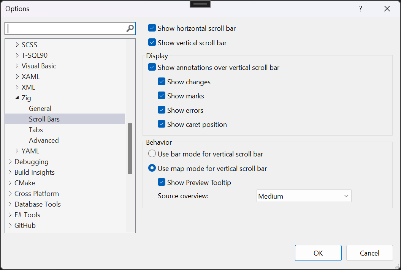The height and width of the screenshot is (270, 401).
Task: Select the map mode radio button
Action: (152, 168)
